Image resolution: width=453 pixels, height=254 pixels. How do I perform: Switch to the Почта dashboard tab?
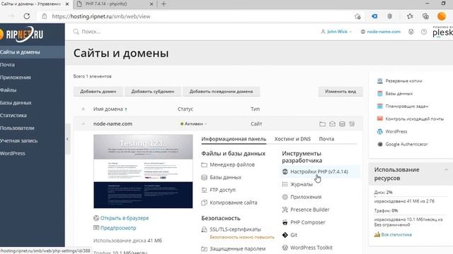point(326,139)
